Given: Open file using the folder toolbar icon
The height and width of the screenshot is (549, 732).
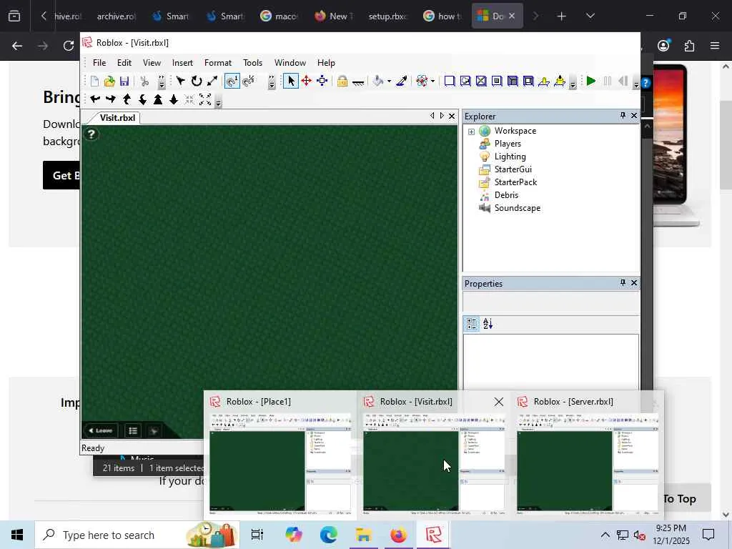Looking at the screenshot, I should (109, 81).
